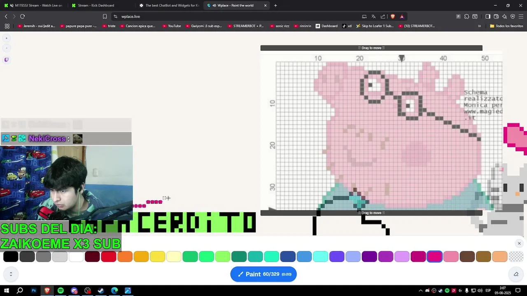Choose the orange color swatch
This screenshot has width=527, height=296.
(x=125, y=257)
